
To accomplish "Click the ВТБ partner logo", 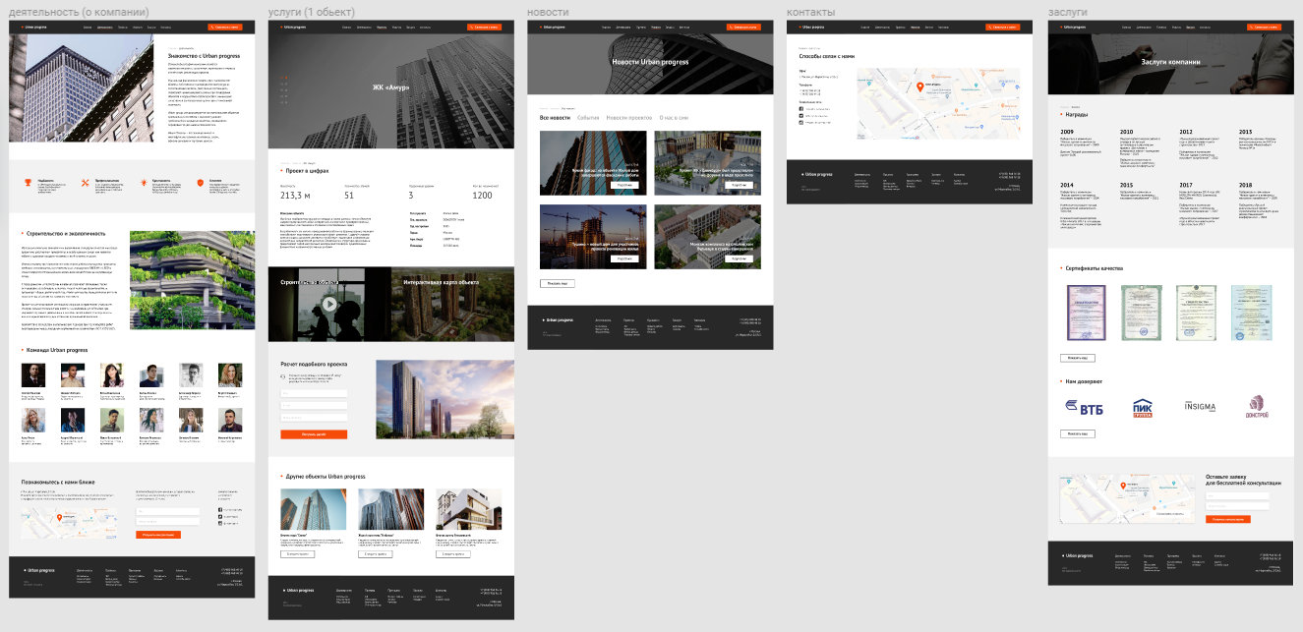I will coord(1086,406).
